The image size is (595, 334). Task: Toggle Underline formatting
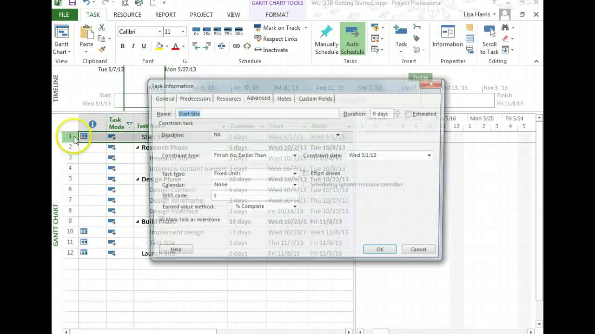(x=144, y=46)
